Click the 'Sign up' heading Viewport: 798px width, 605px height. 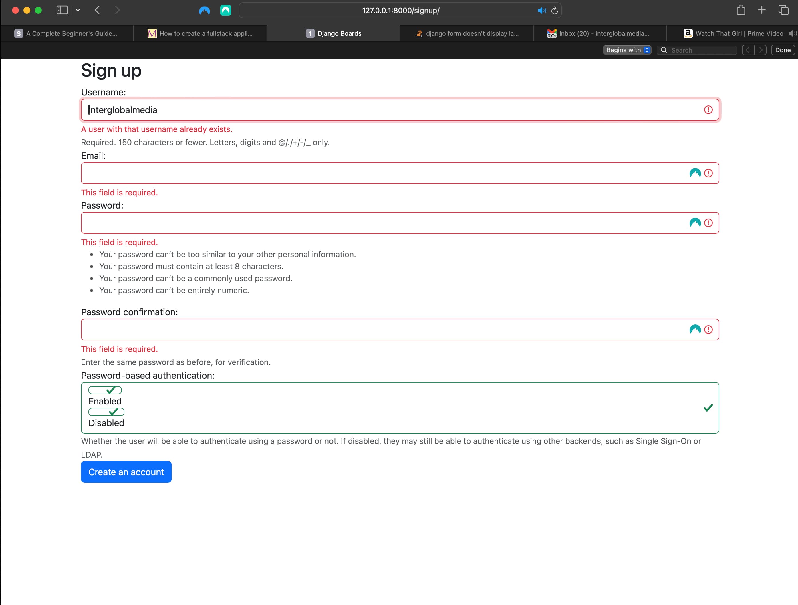[x=111, y=71]
